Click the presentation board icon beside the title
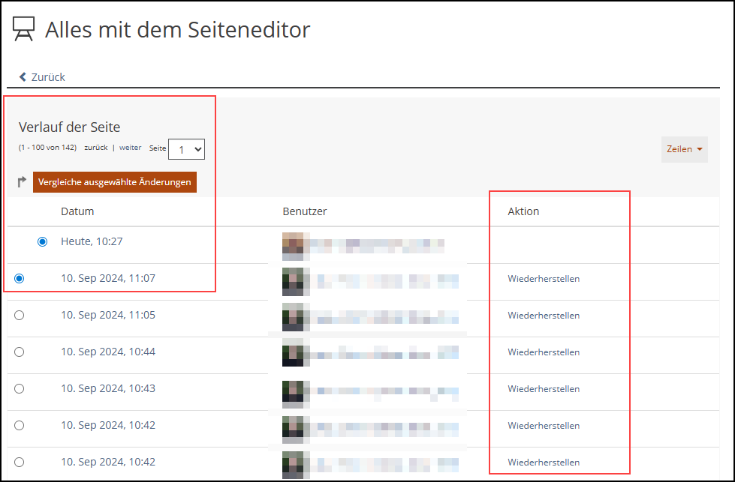 pos(23,30)
